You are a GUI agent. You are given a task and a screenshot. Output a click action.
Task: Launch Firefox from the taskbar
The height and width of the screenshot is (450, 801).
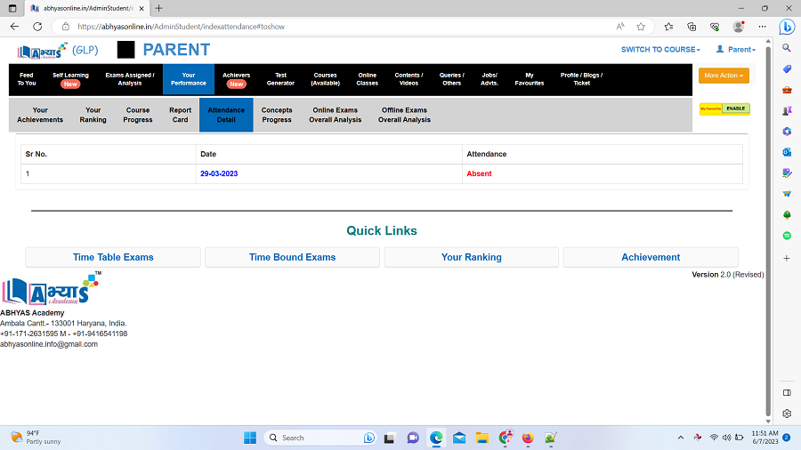click(x=528, y=438)
